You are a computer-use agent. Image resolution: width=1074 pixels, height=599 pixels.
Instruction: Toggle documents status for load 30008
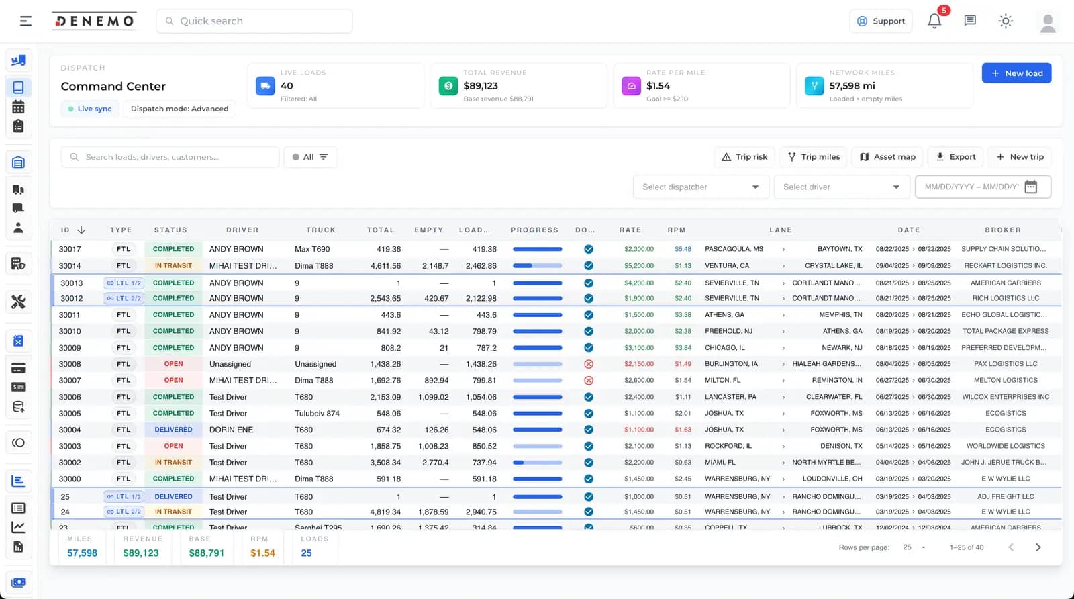(x=588, y=364)
